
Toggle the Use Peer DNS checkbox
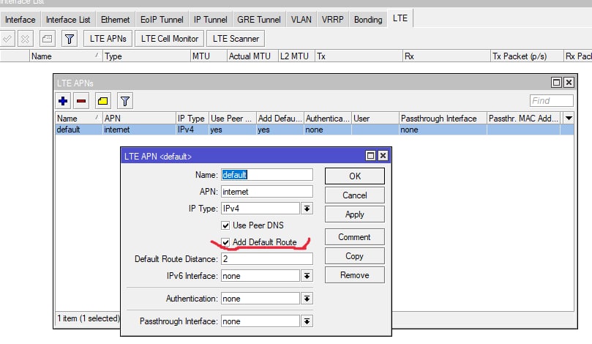(225, 225)
